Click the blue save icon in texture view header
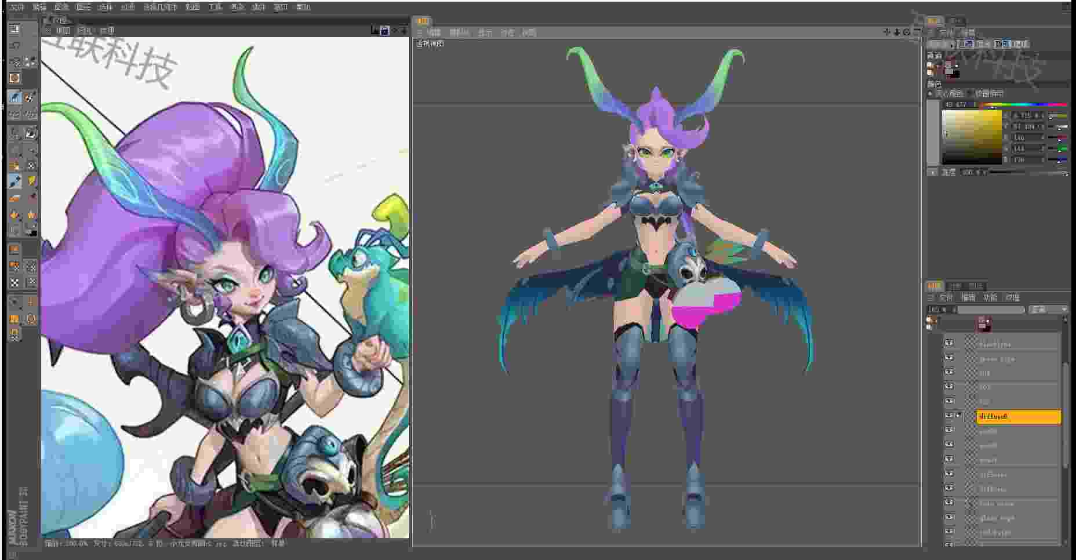1076x560 pixels. 384,30
